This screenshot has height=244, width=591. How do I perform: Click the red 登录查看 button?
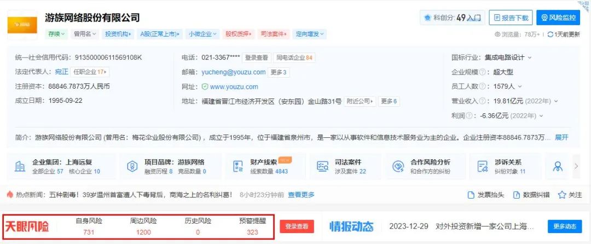pyautogui.click(x=297, y=226)
